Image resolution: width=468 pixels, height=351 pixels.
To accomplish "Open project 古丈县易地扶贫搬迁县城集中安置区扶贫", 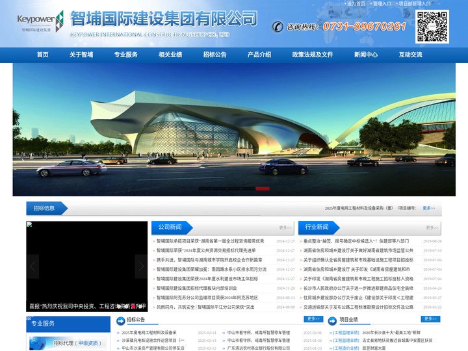I will [x=397, y=341].
